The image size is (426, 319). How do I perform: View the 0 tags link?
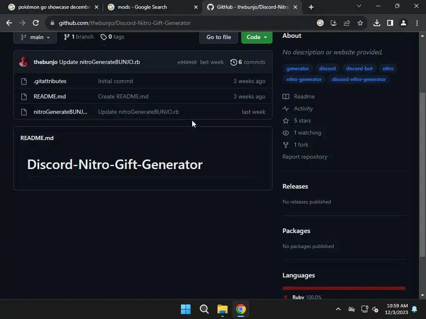(x=112, y=37)
